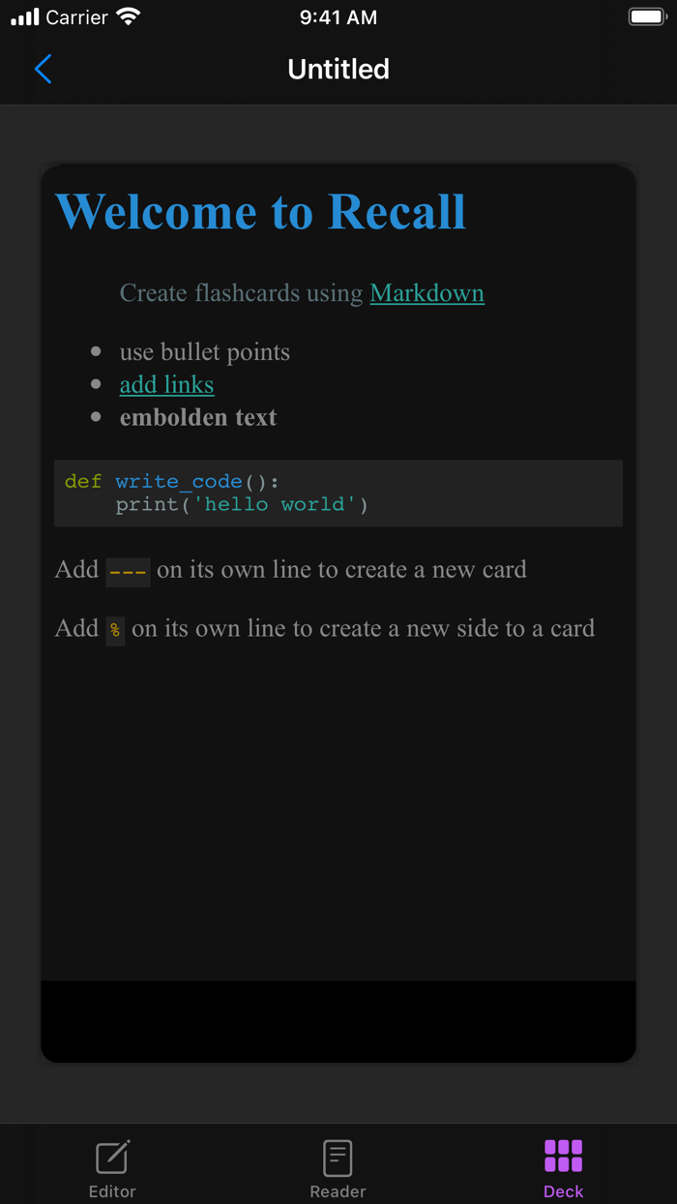This screenshot has height=1204, width=677.
Task: Open the Markdown link
Action: [x=427, y=293]
